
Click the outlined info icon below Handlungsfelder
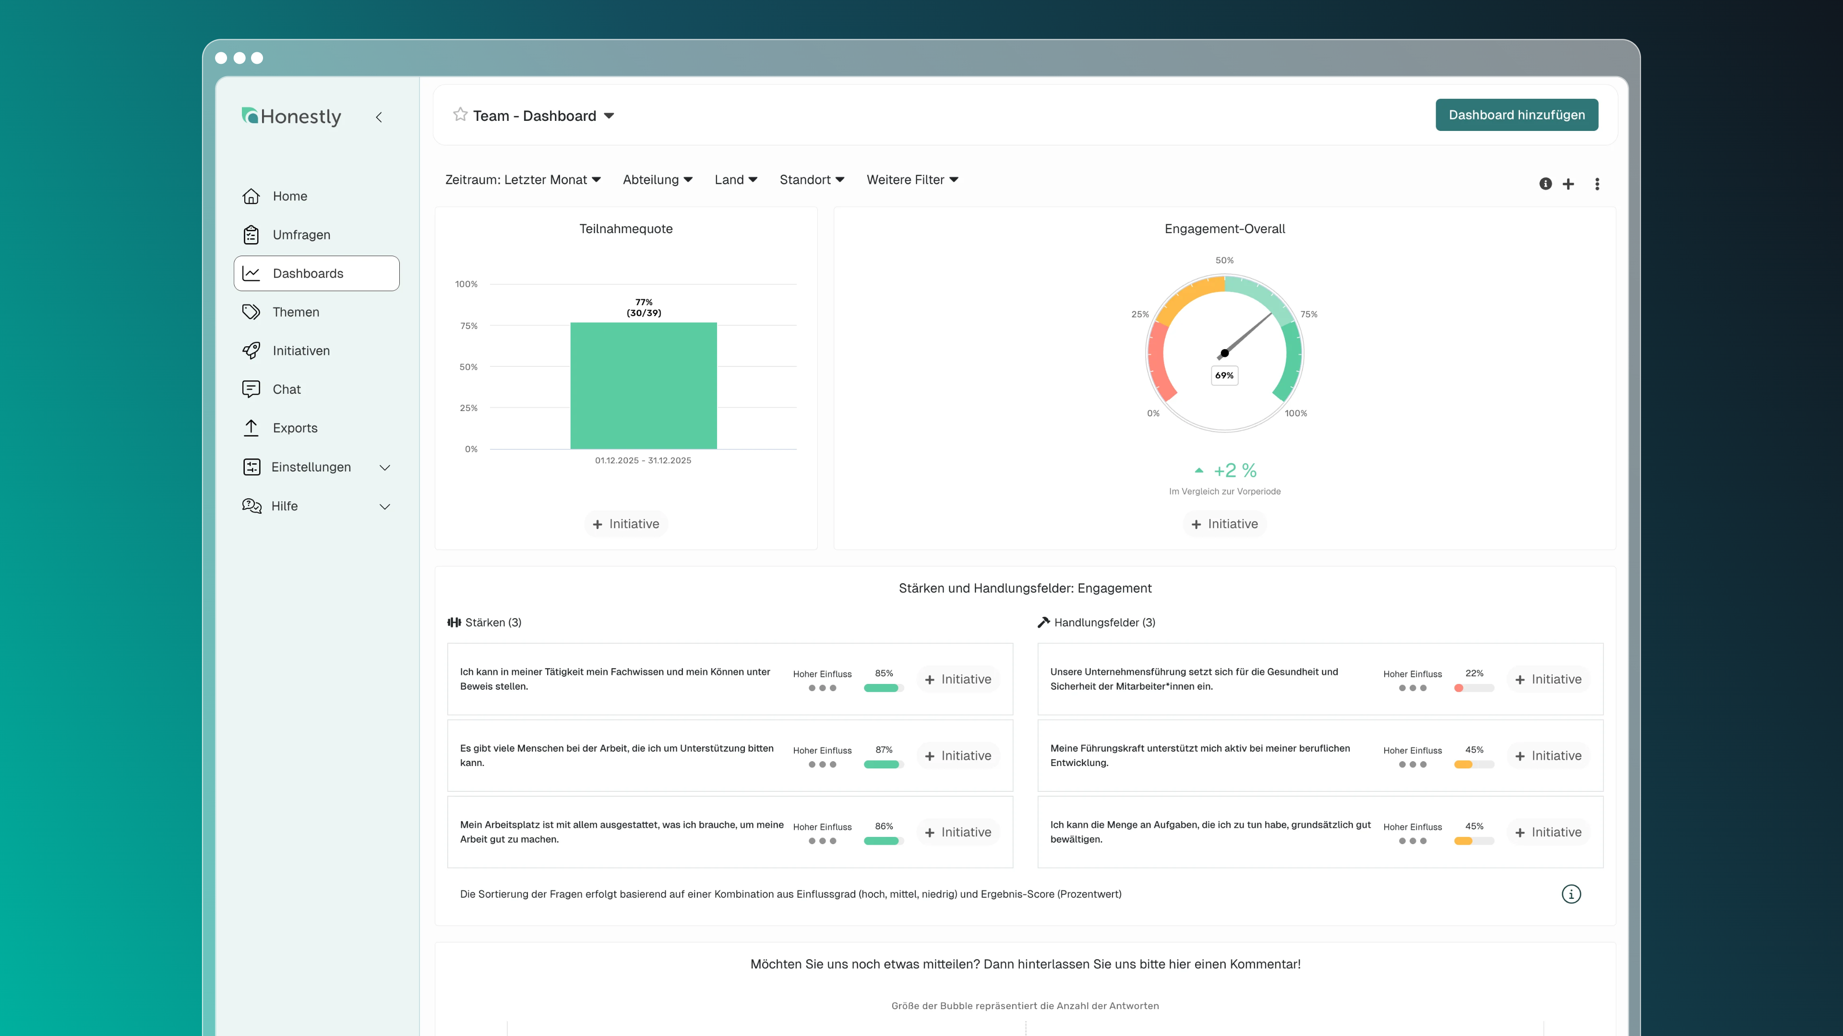(1571, 894)
